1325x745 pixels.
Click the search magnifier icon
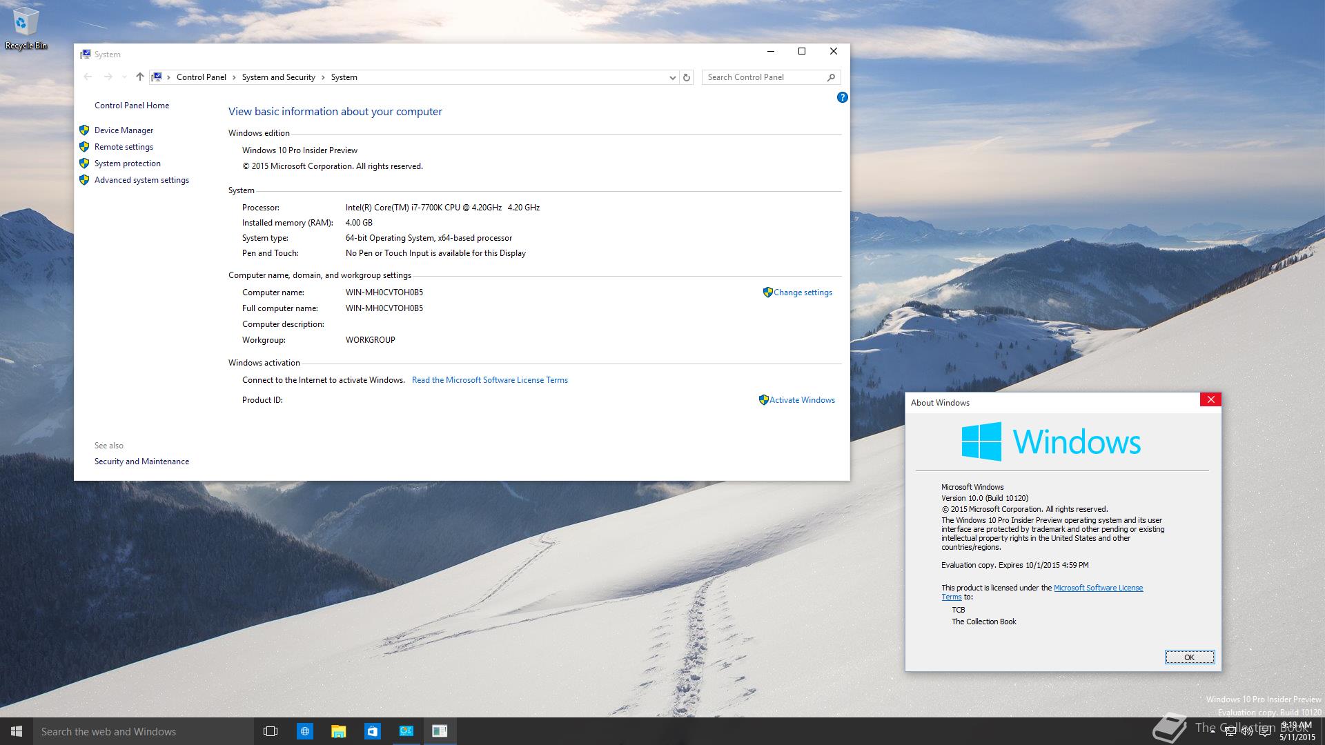(x=831, y=77)
